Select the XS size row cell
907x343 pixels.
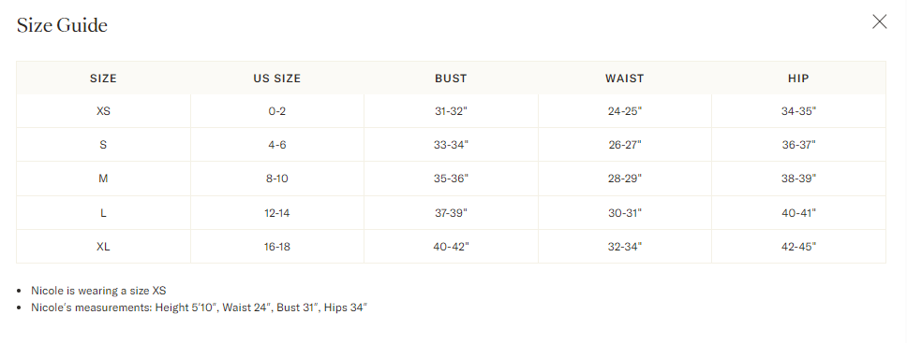pos(104,111)
